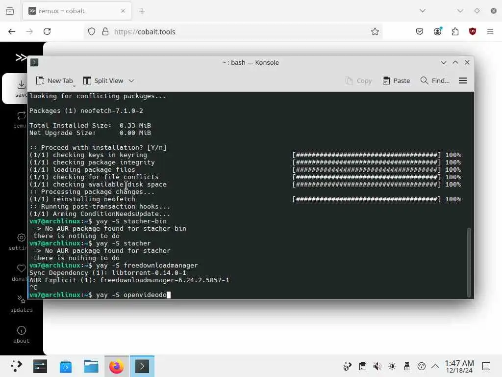Expand hidden system tray icons arrow
The height and width of the screenshot is (377, 502).
435,366
